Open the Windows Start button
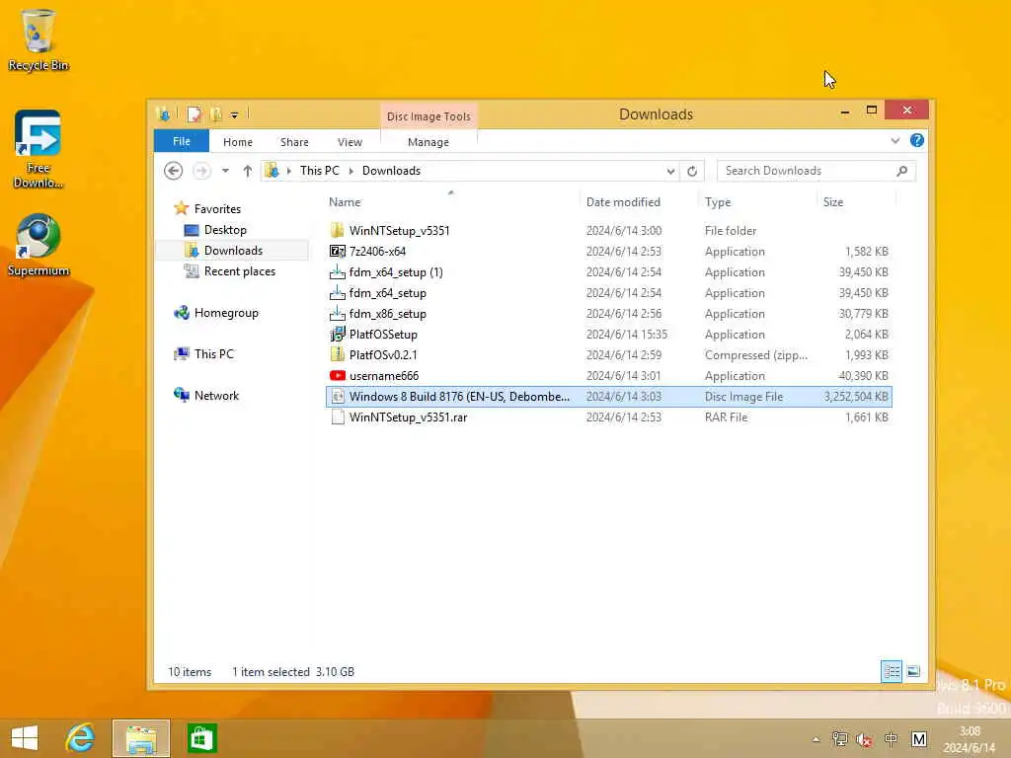Image resolution: width=1011 pixels, height=758 pixels. pyautogui.click(x=25, y=738)
